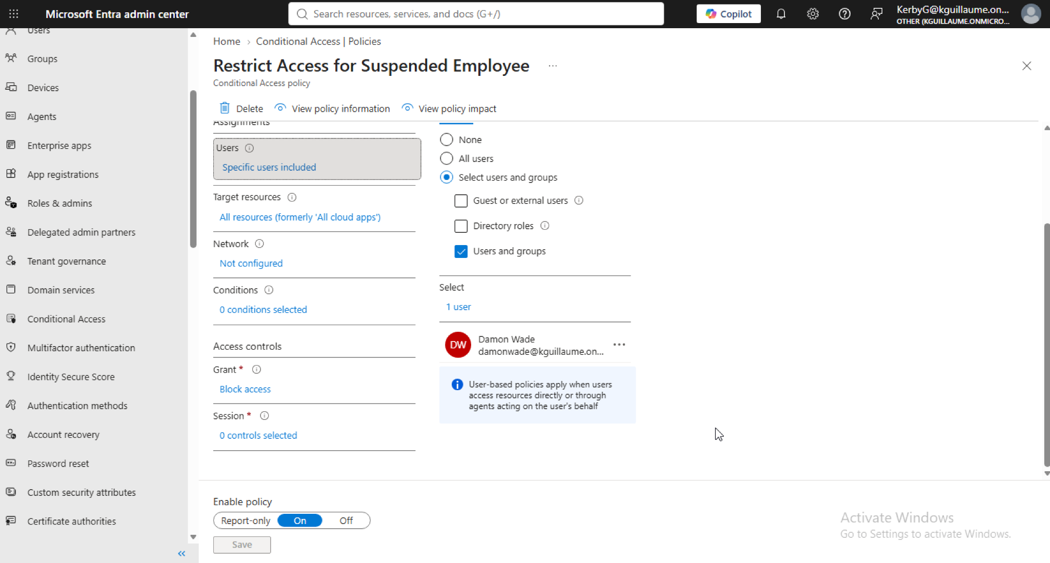1050x563 pixels.
Task: Click the Delegated admin partners icon
Action: (x=11, y=232)
